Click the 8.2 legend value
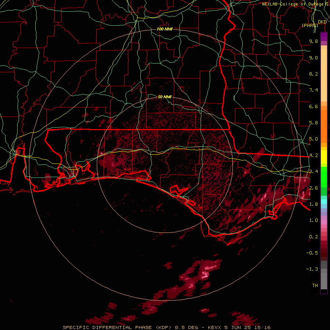Viewport: 330px width, 330px height. [313, 74]
